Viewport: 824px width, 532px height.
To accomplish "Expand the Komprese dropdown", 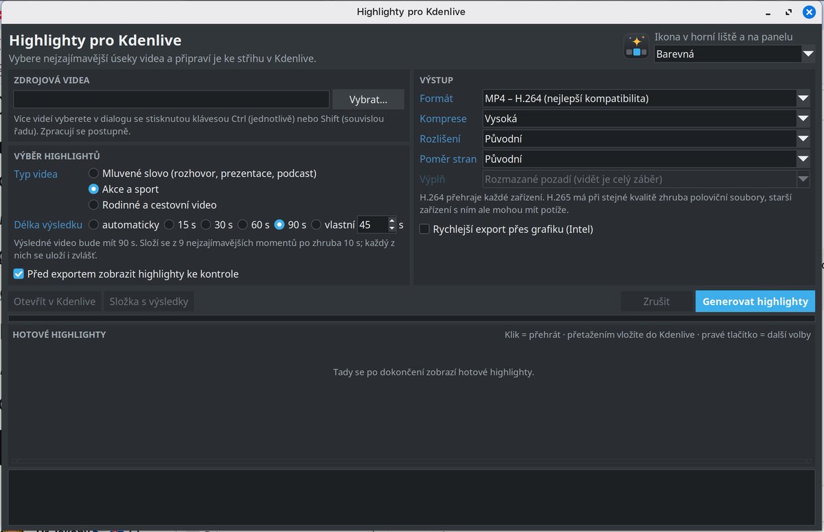I will pos(645,119).
